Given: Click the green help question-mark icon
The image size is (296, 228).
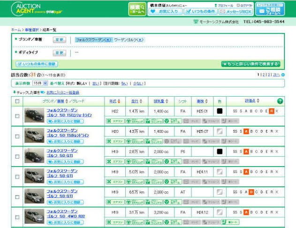Looking at the screenshot, I should (280, 101).
